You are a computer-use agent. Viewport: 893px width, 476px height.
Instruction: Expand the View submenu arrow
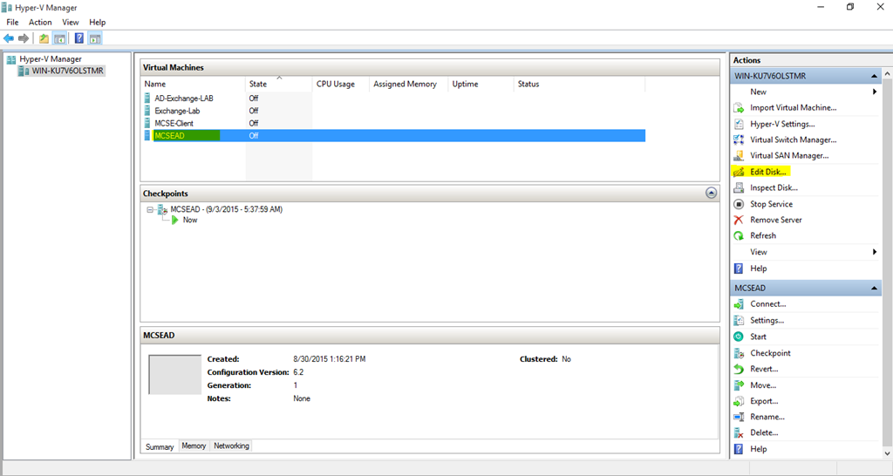[x=874, y=252]
